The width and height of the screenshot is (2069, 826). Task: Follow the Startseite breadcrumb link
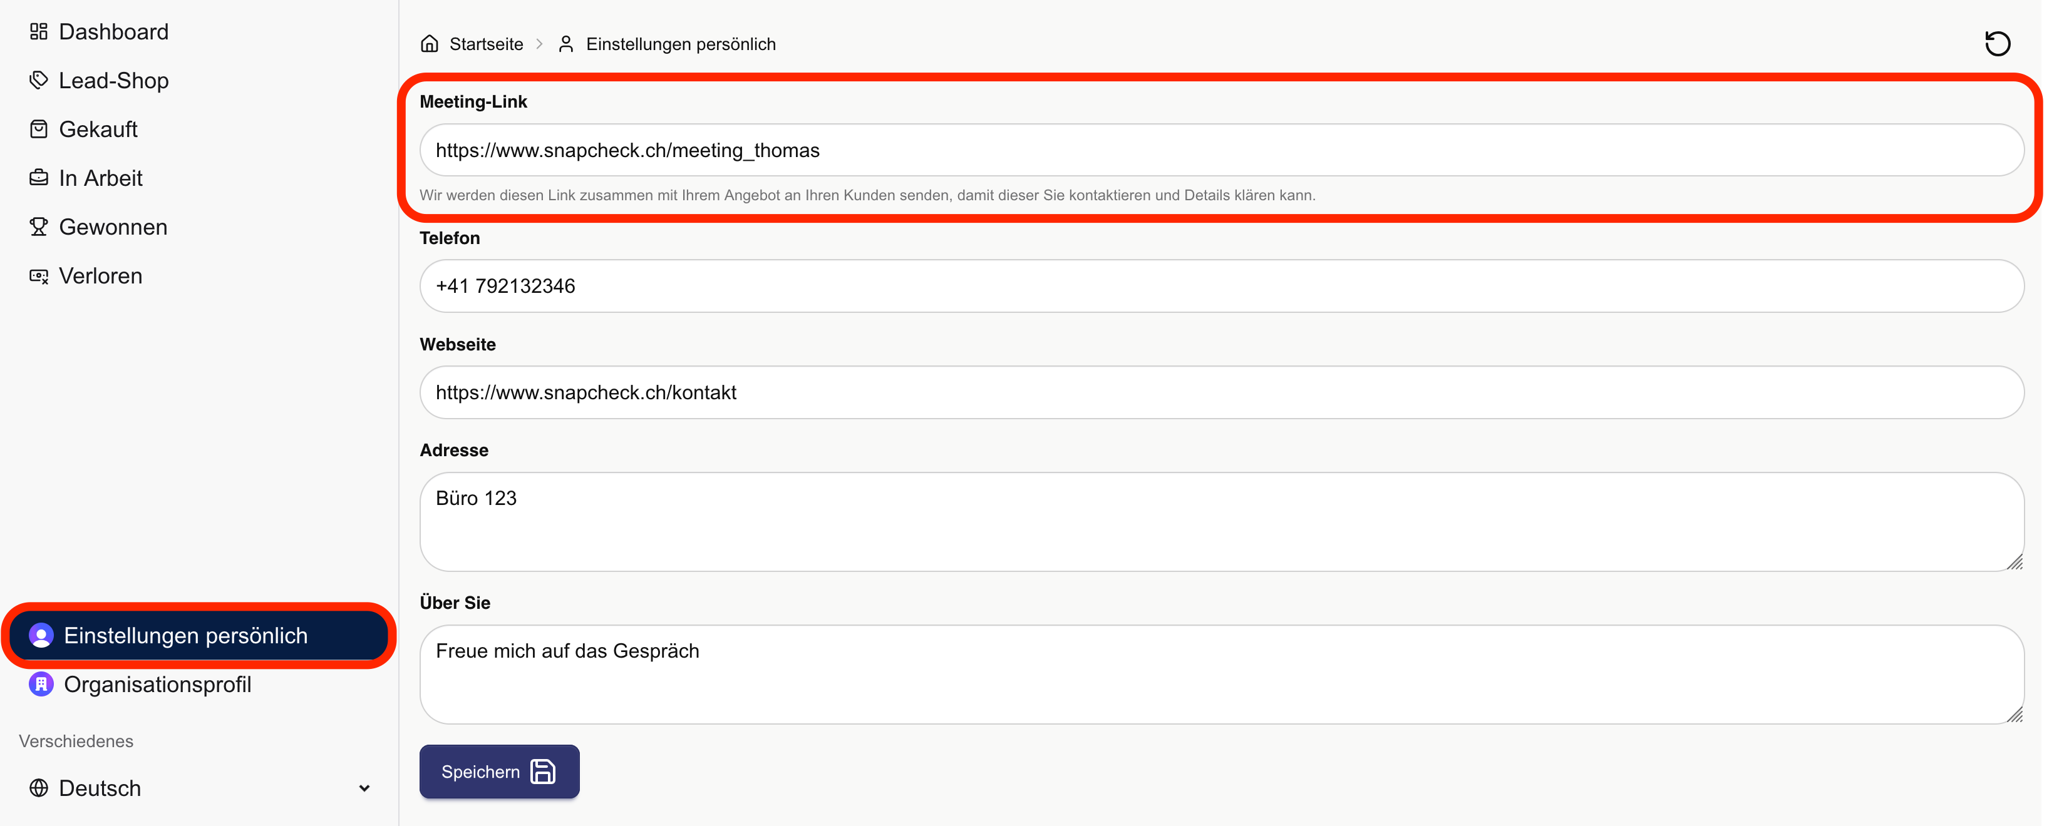(486, 44)
